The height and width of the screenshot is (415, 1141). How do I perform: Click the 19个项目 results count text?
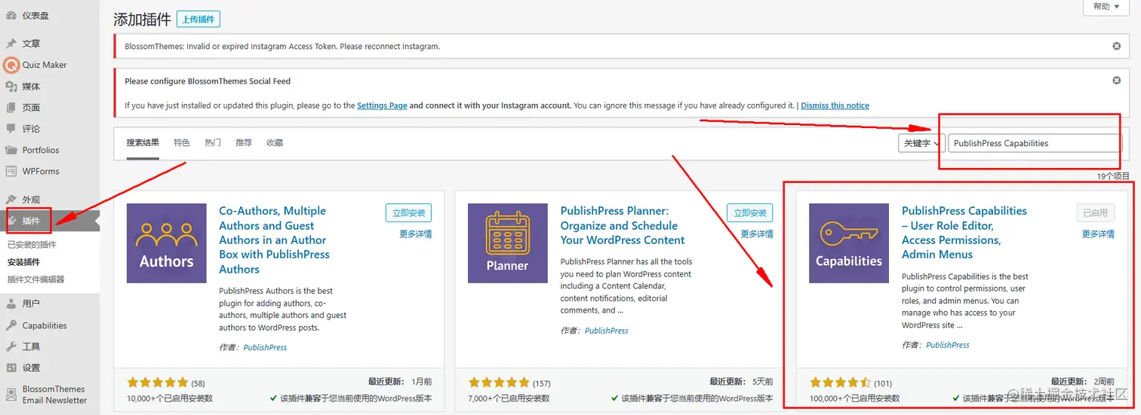coord(1113,176)
